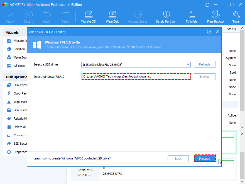Open SSD Secure Erase sidebar item
This screenshot has width=245, height=184.
[17, 144]
